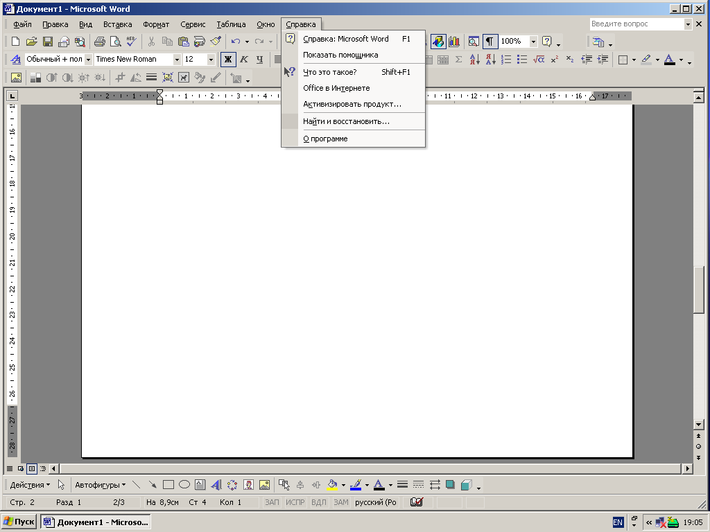Choose О программе menu item

tap(353, 139)
